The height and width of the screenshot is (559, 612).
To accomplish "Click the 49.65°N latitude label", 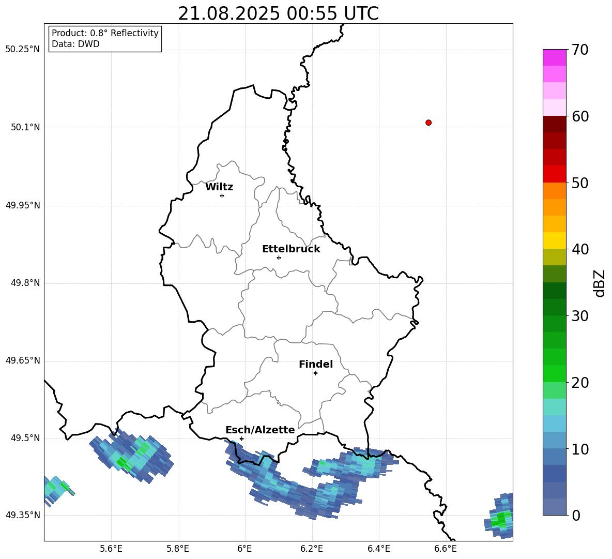I will 23,360.
